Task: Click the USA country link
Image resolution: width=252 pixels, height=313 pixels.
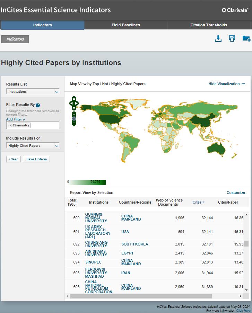Action: pos(125,232)
